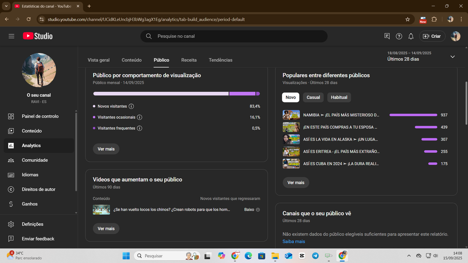Viewport: 468px width, 263px height.
Task: Show hidden icons in system tray
Action: 409,256
